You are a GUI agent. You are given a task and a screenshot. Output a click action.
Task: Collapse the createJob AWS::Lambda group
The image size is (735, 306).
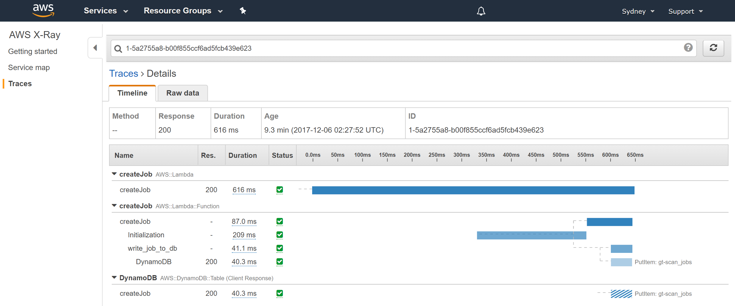click(114, 174)
